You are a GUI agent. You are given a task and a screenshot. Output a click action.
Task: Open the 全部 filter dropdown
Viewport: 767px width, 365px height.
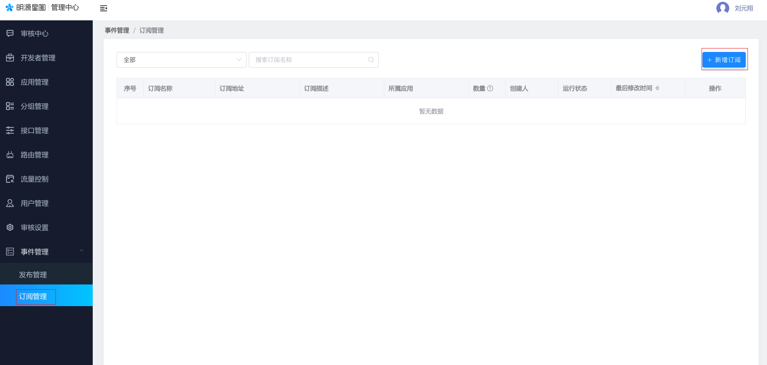tap(181, 60)
